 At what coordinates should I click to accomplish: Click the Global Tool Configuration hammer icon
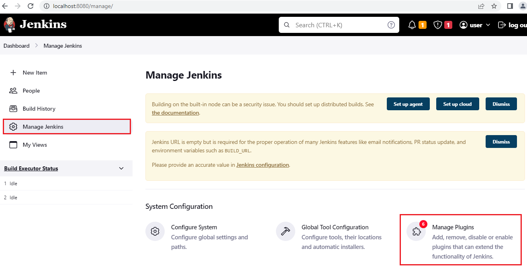(x=286, y=231)
